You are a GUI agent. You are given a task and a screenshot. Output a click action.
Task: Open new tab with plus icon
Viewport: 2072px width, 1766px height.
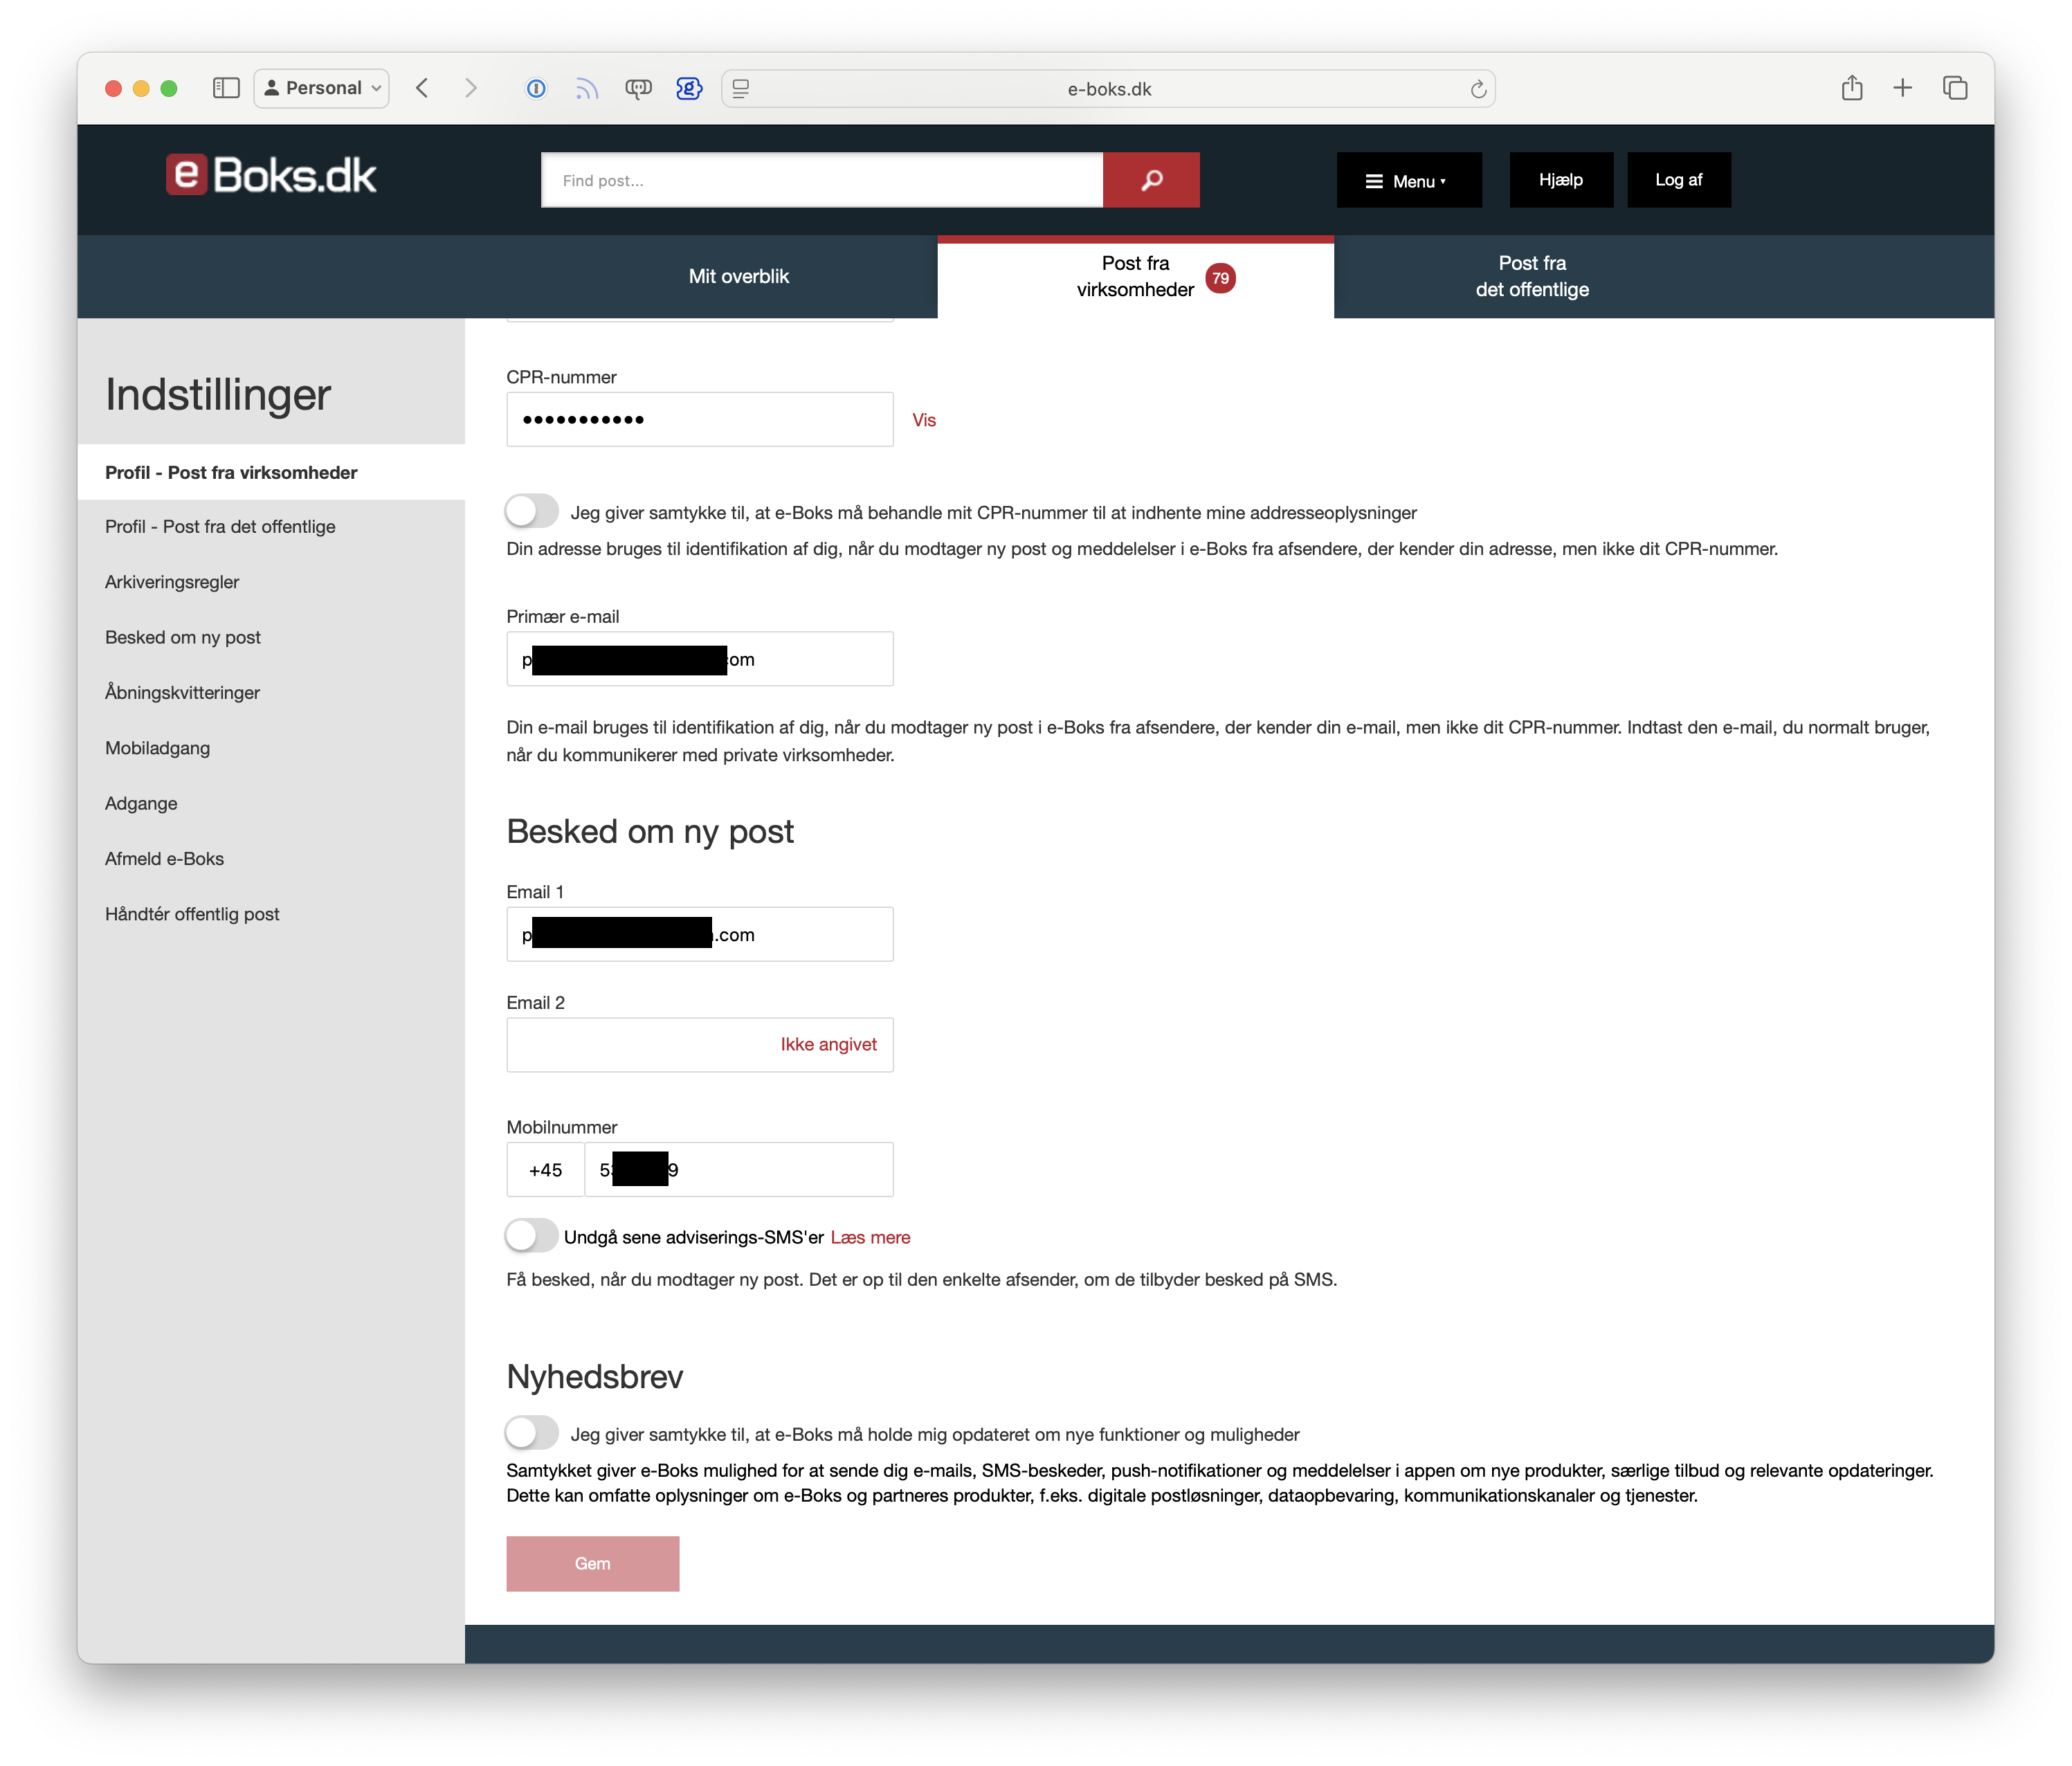pyautogui.click(x=1902, y=88)
